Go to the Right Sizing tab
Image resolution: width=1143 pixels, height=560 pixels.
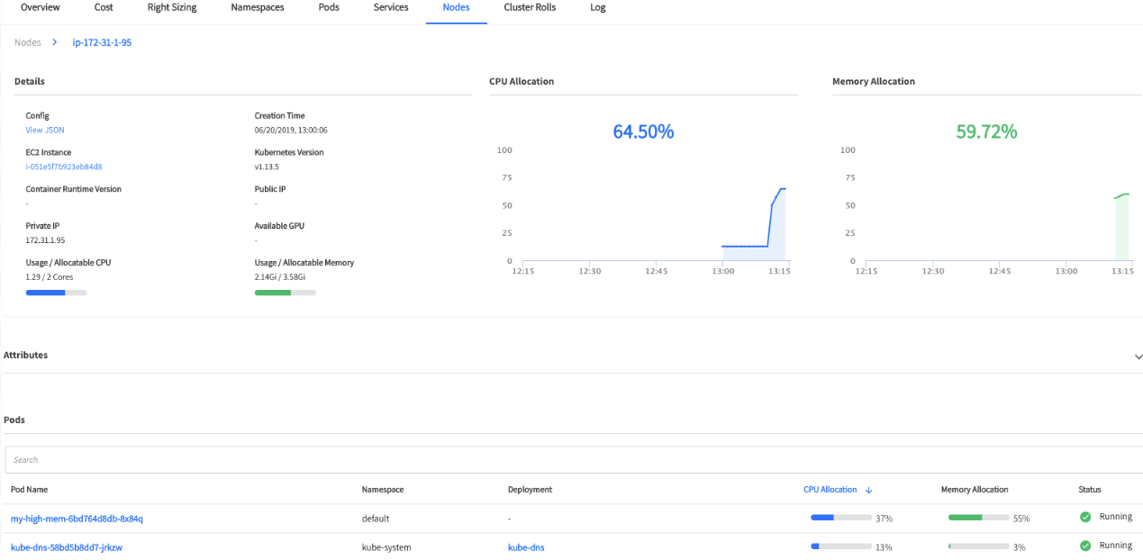172,7
